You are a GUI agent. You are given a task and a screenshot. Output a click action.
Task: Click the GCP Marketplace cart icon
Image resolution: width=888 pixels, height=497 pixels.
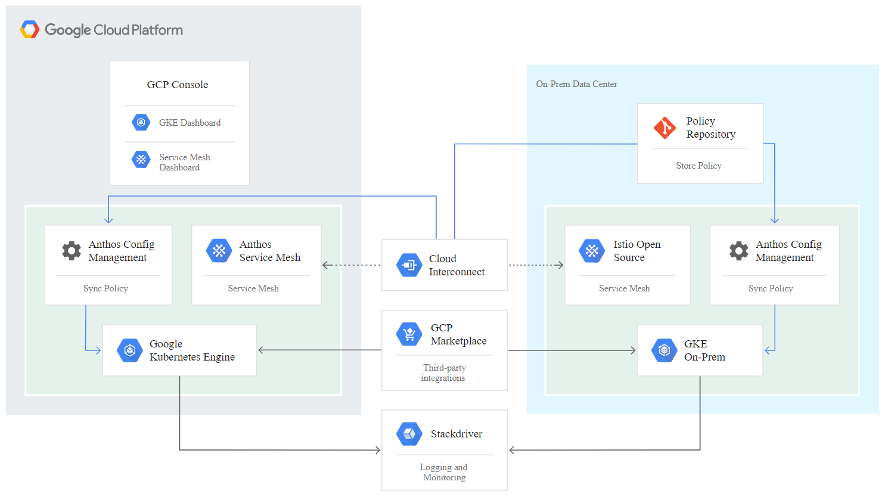click(409, 334)
